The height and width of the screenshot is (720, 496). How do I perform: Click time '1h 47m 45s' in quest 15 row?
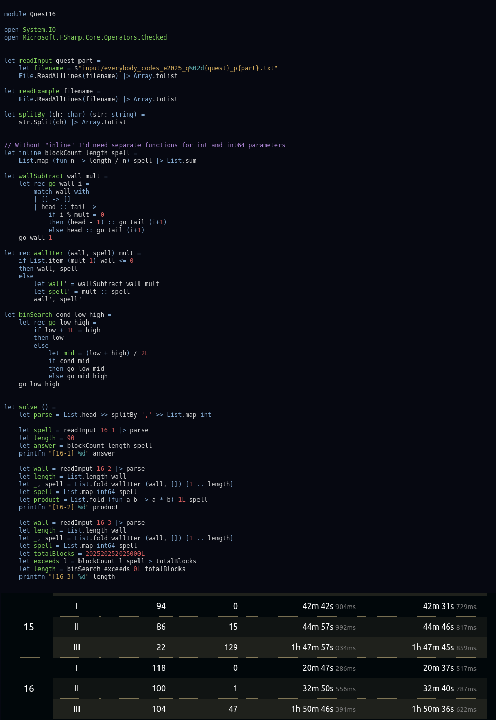(x=433, y=648)
